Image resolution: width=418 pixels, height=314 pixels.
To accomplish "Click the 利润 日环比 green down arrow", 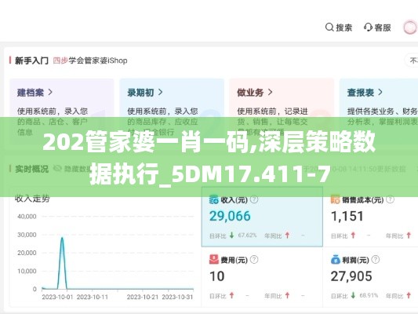I will tap(353, 295).
